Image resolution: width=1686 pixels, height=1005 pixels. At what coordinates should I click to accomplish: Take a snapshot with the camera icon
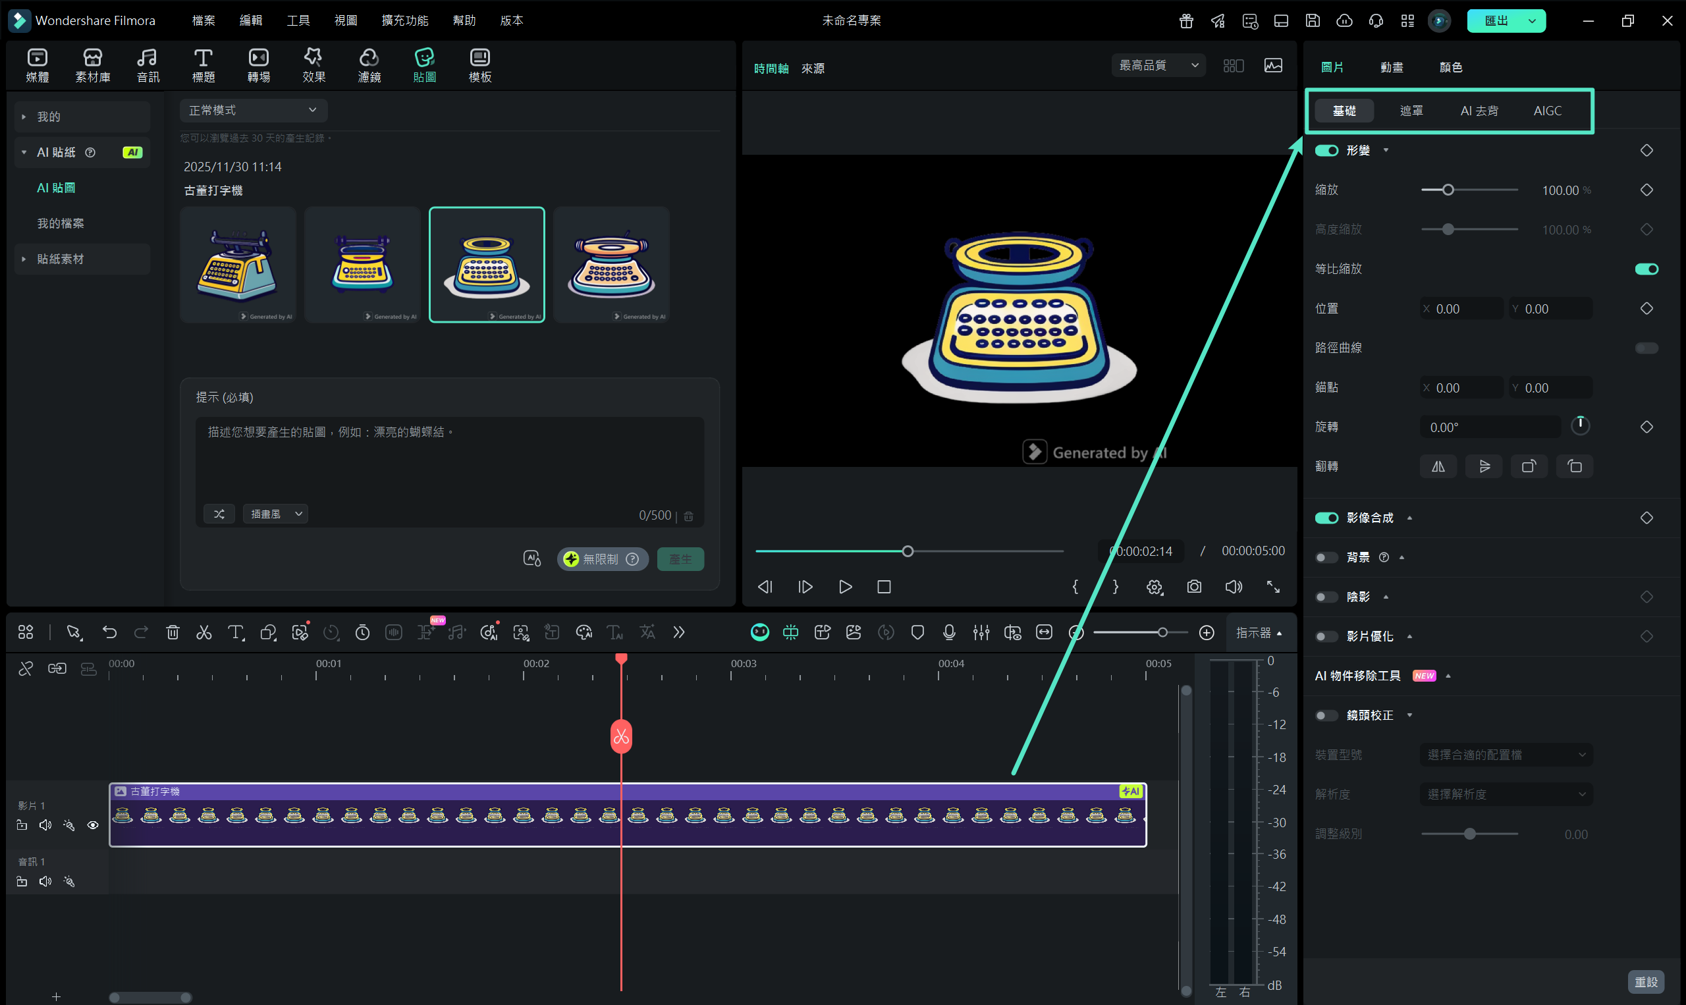click(x=1195, y=587)
